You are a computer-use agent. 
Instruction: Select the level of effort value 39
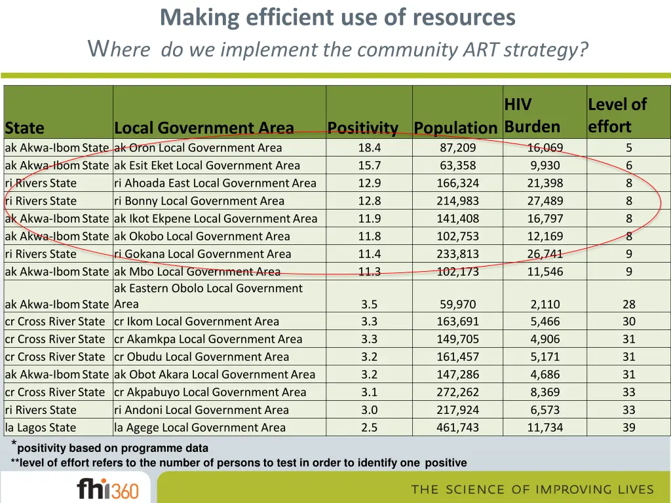click(628, 428)
